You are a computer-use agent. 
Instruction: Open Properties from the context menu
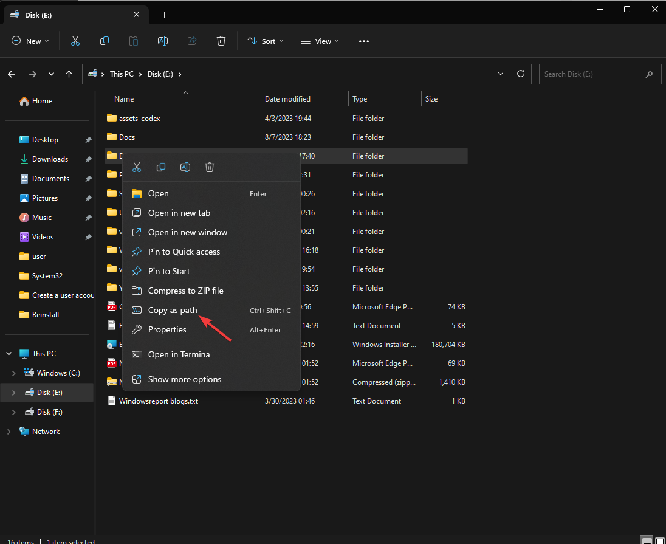click(x=211, y=330)
